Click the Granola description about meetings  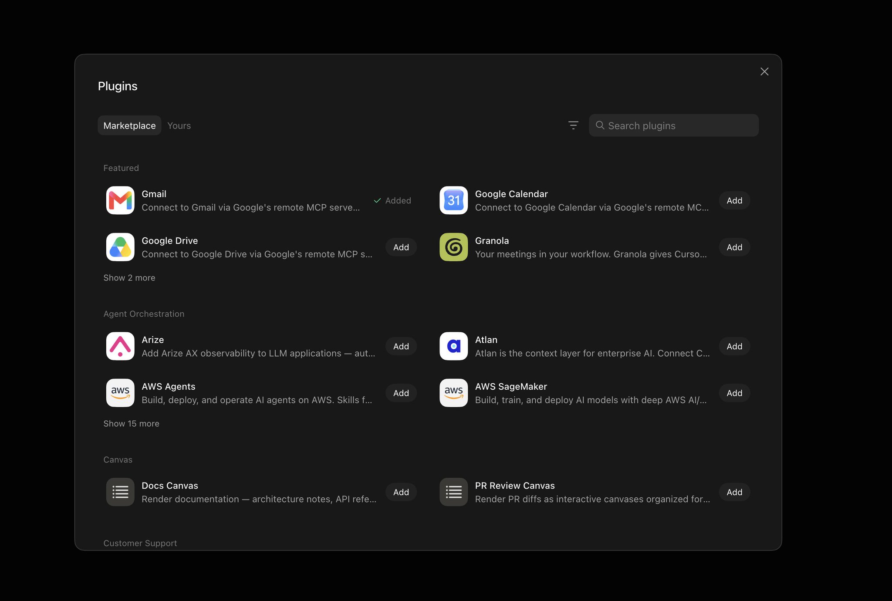[x=591, y=254]
